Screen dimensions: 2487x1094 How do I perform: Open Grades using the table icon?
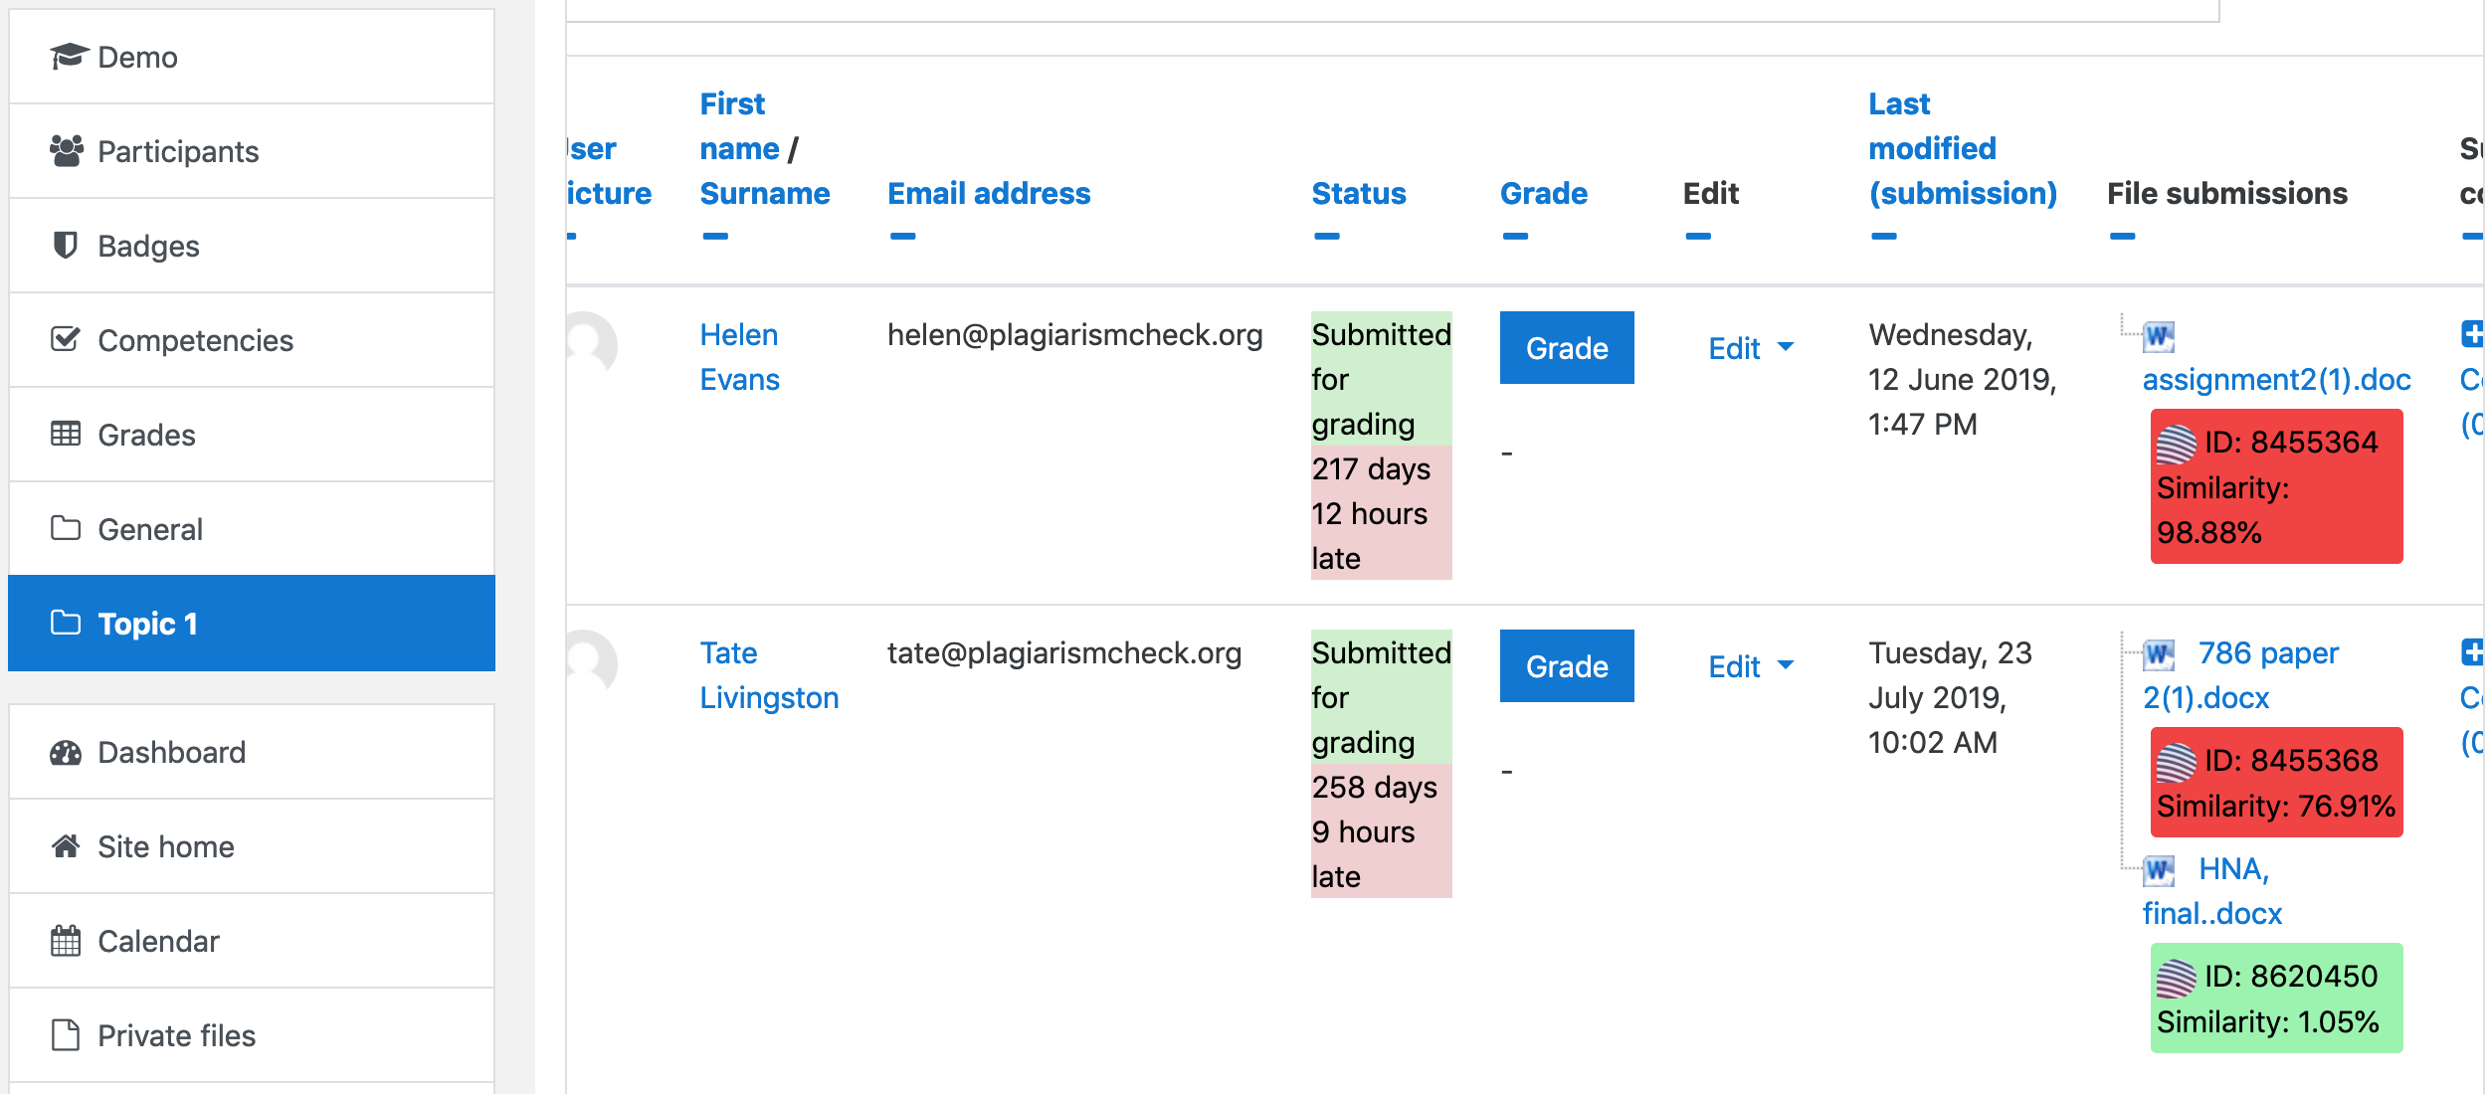66,434
